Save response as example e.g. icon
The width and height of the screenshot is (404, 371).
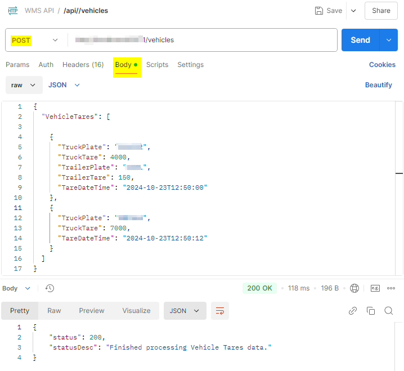(x=375, y=288)
